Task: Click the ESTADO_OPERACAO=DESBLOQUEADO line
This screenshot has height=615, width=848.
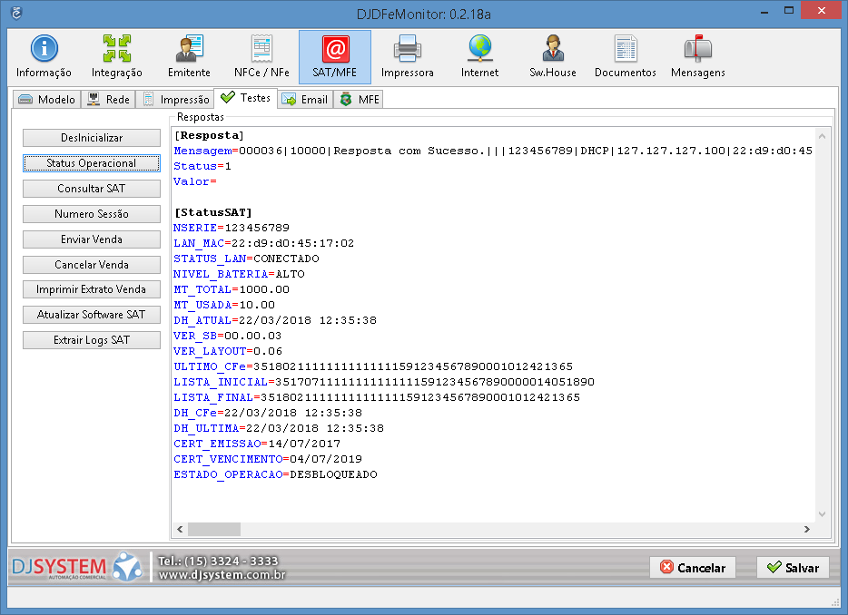Action: 275,474
